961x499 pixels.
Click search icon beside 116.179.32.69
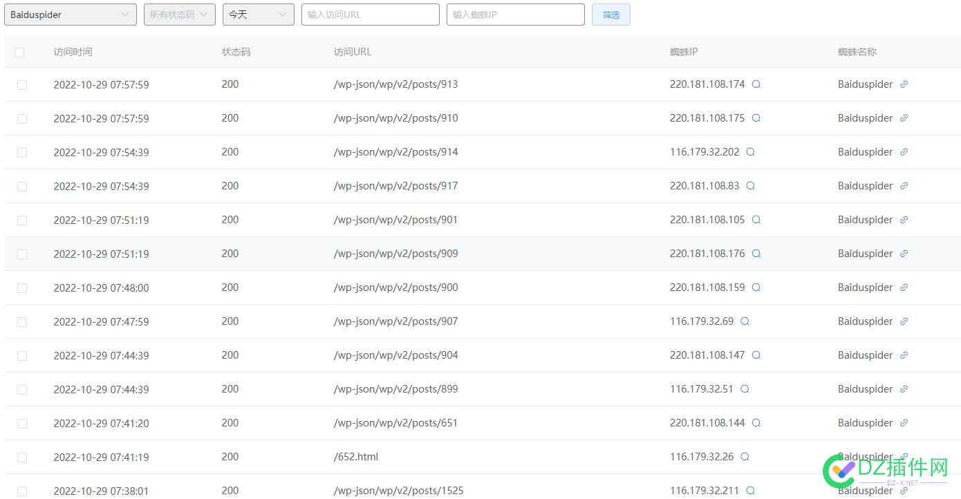pos(745,321)
